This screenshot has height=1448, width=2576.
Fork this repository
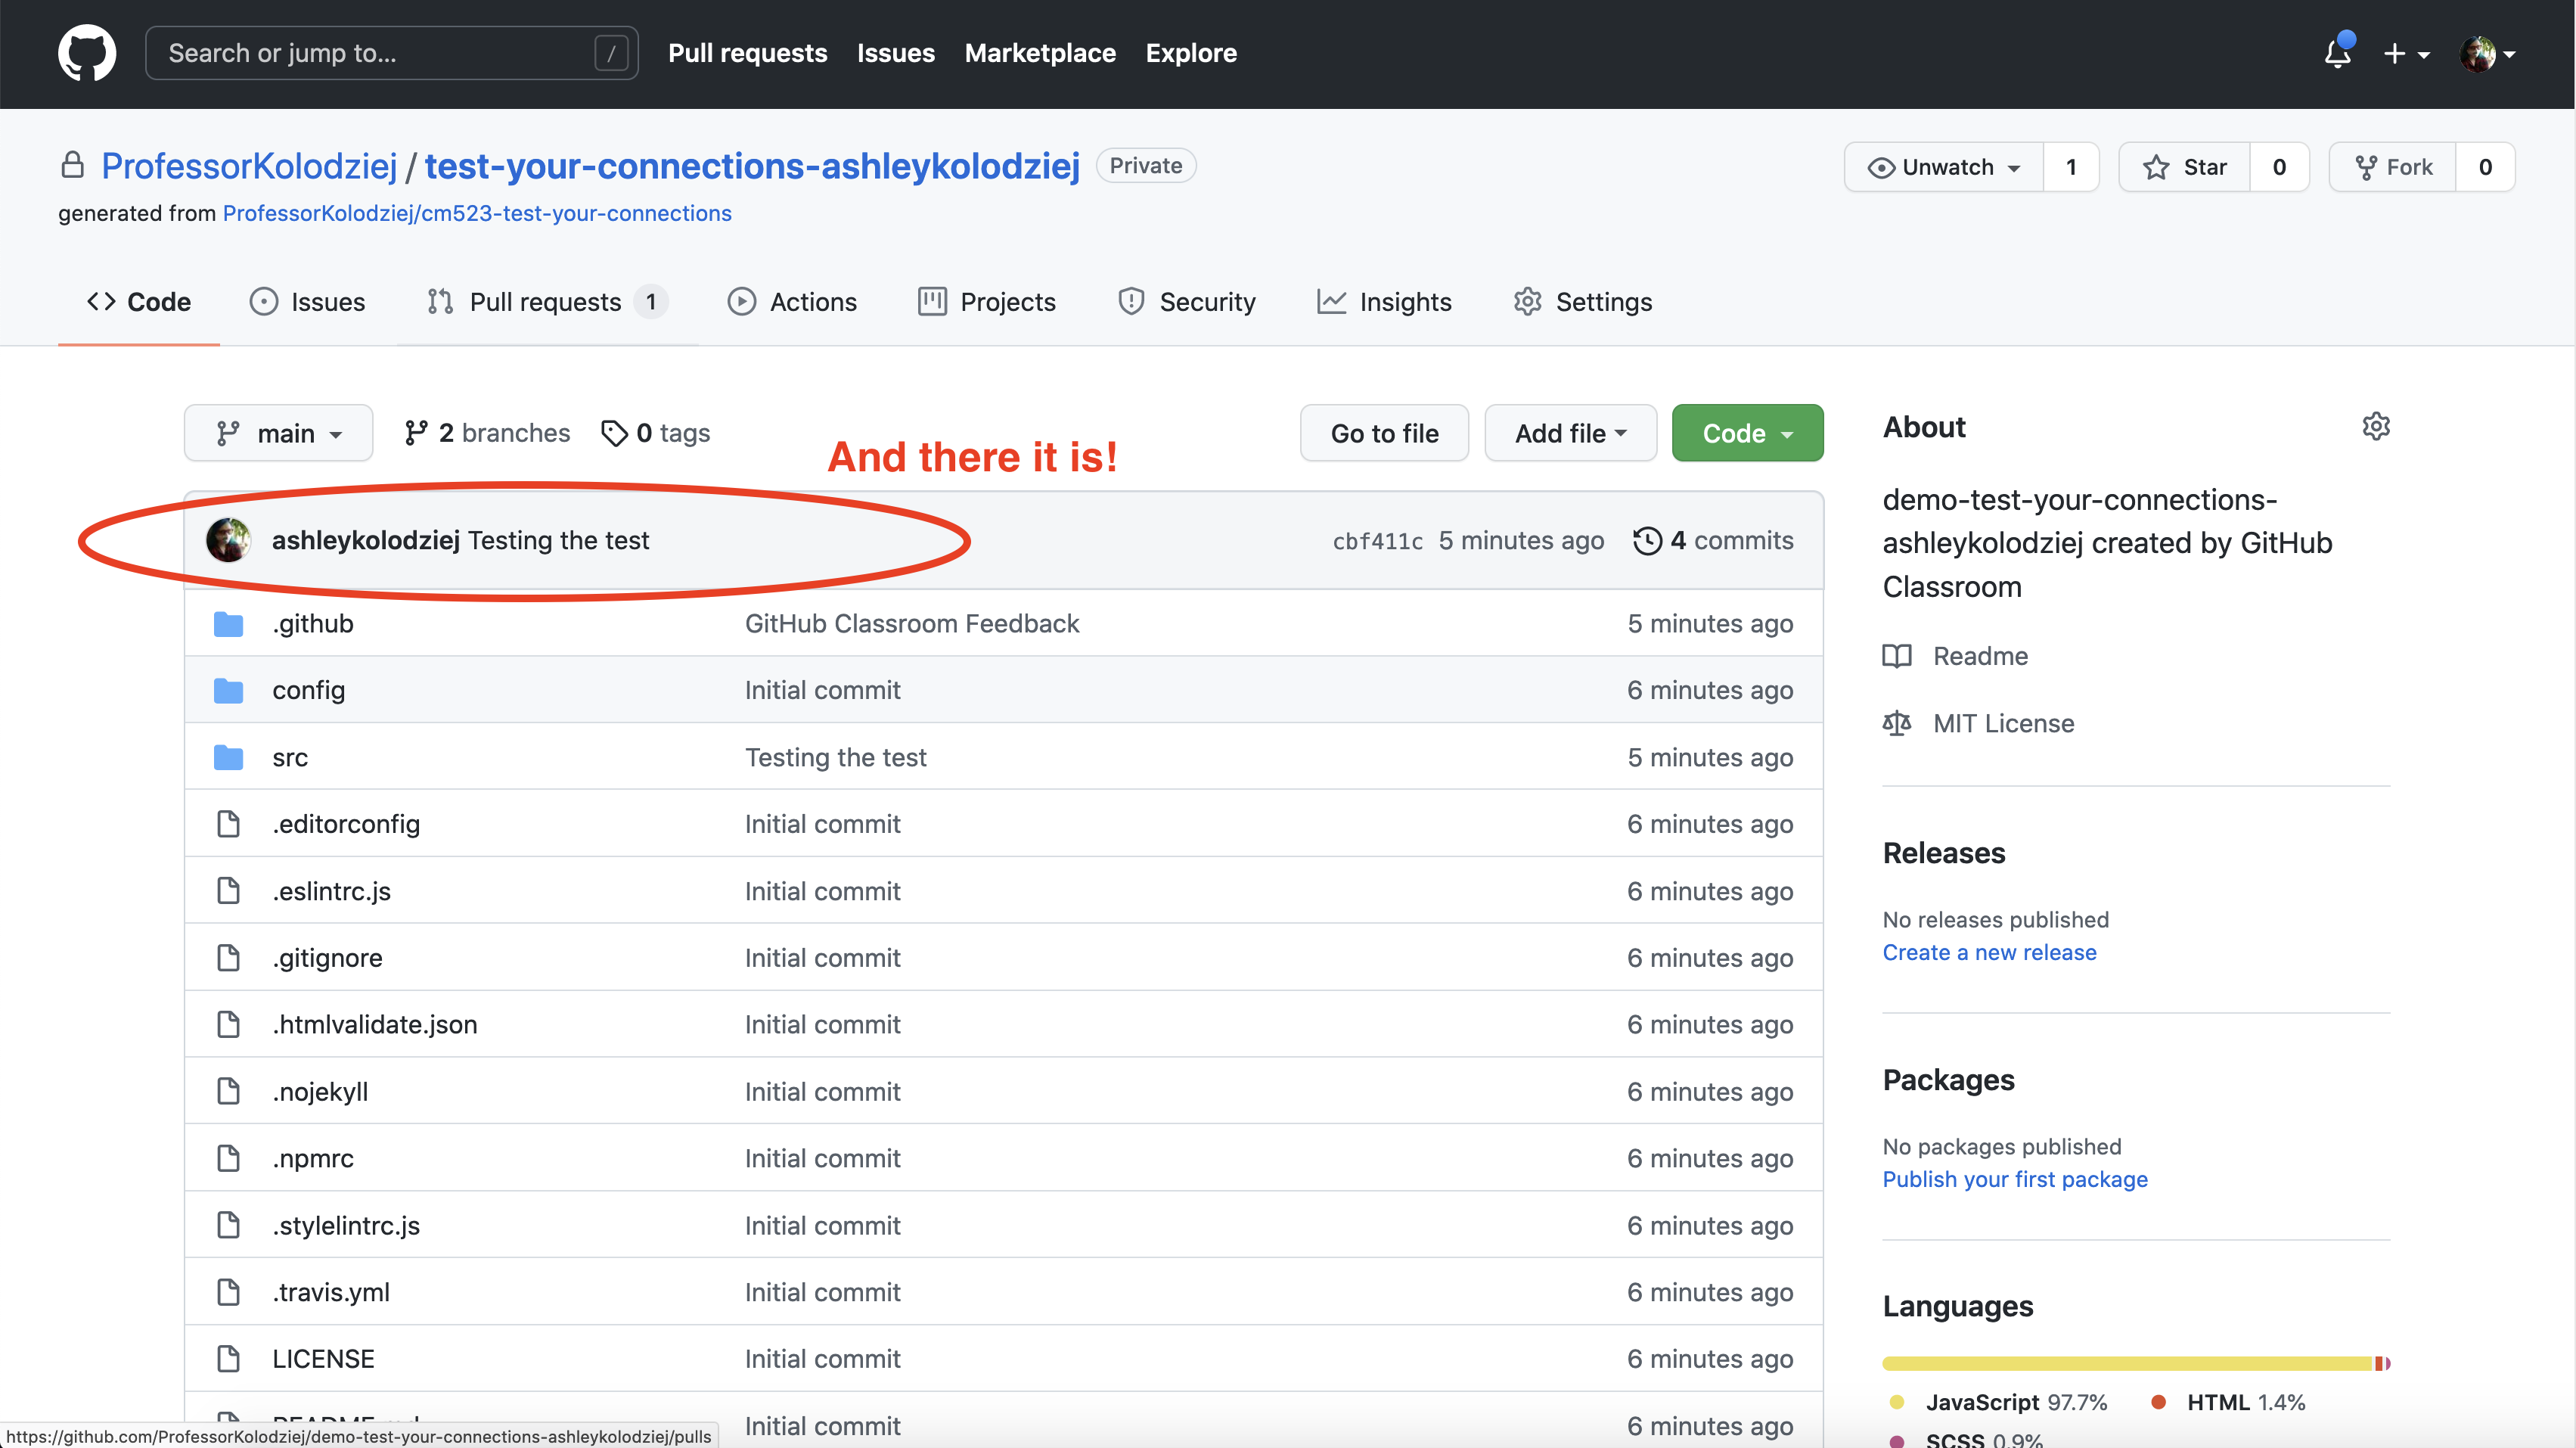point(2393,167)
